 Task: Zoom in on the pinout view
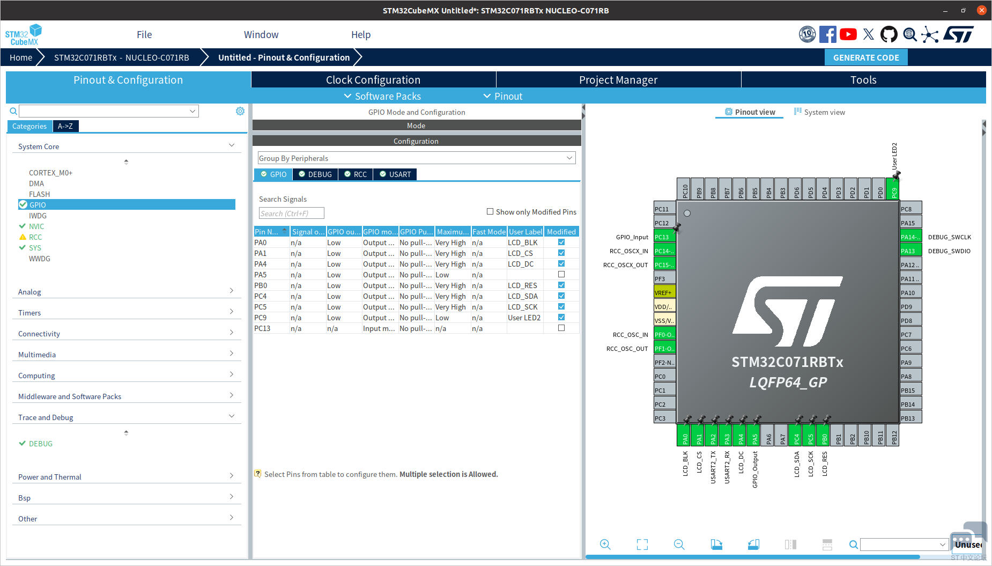(x=605, y=545)
